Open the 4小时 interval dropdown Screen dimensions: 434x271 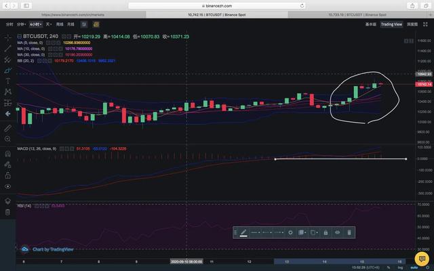36,24
